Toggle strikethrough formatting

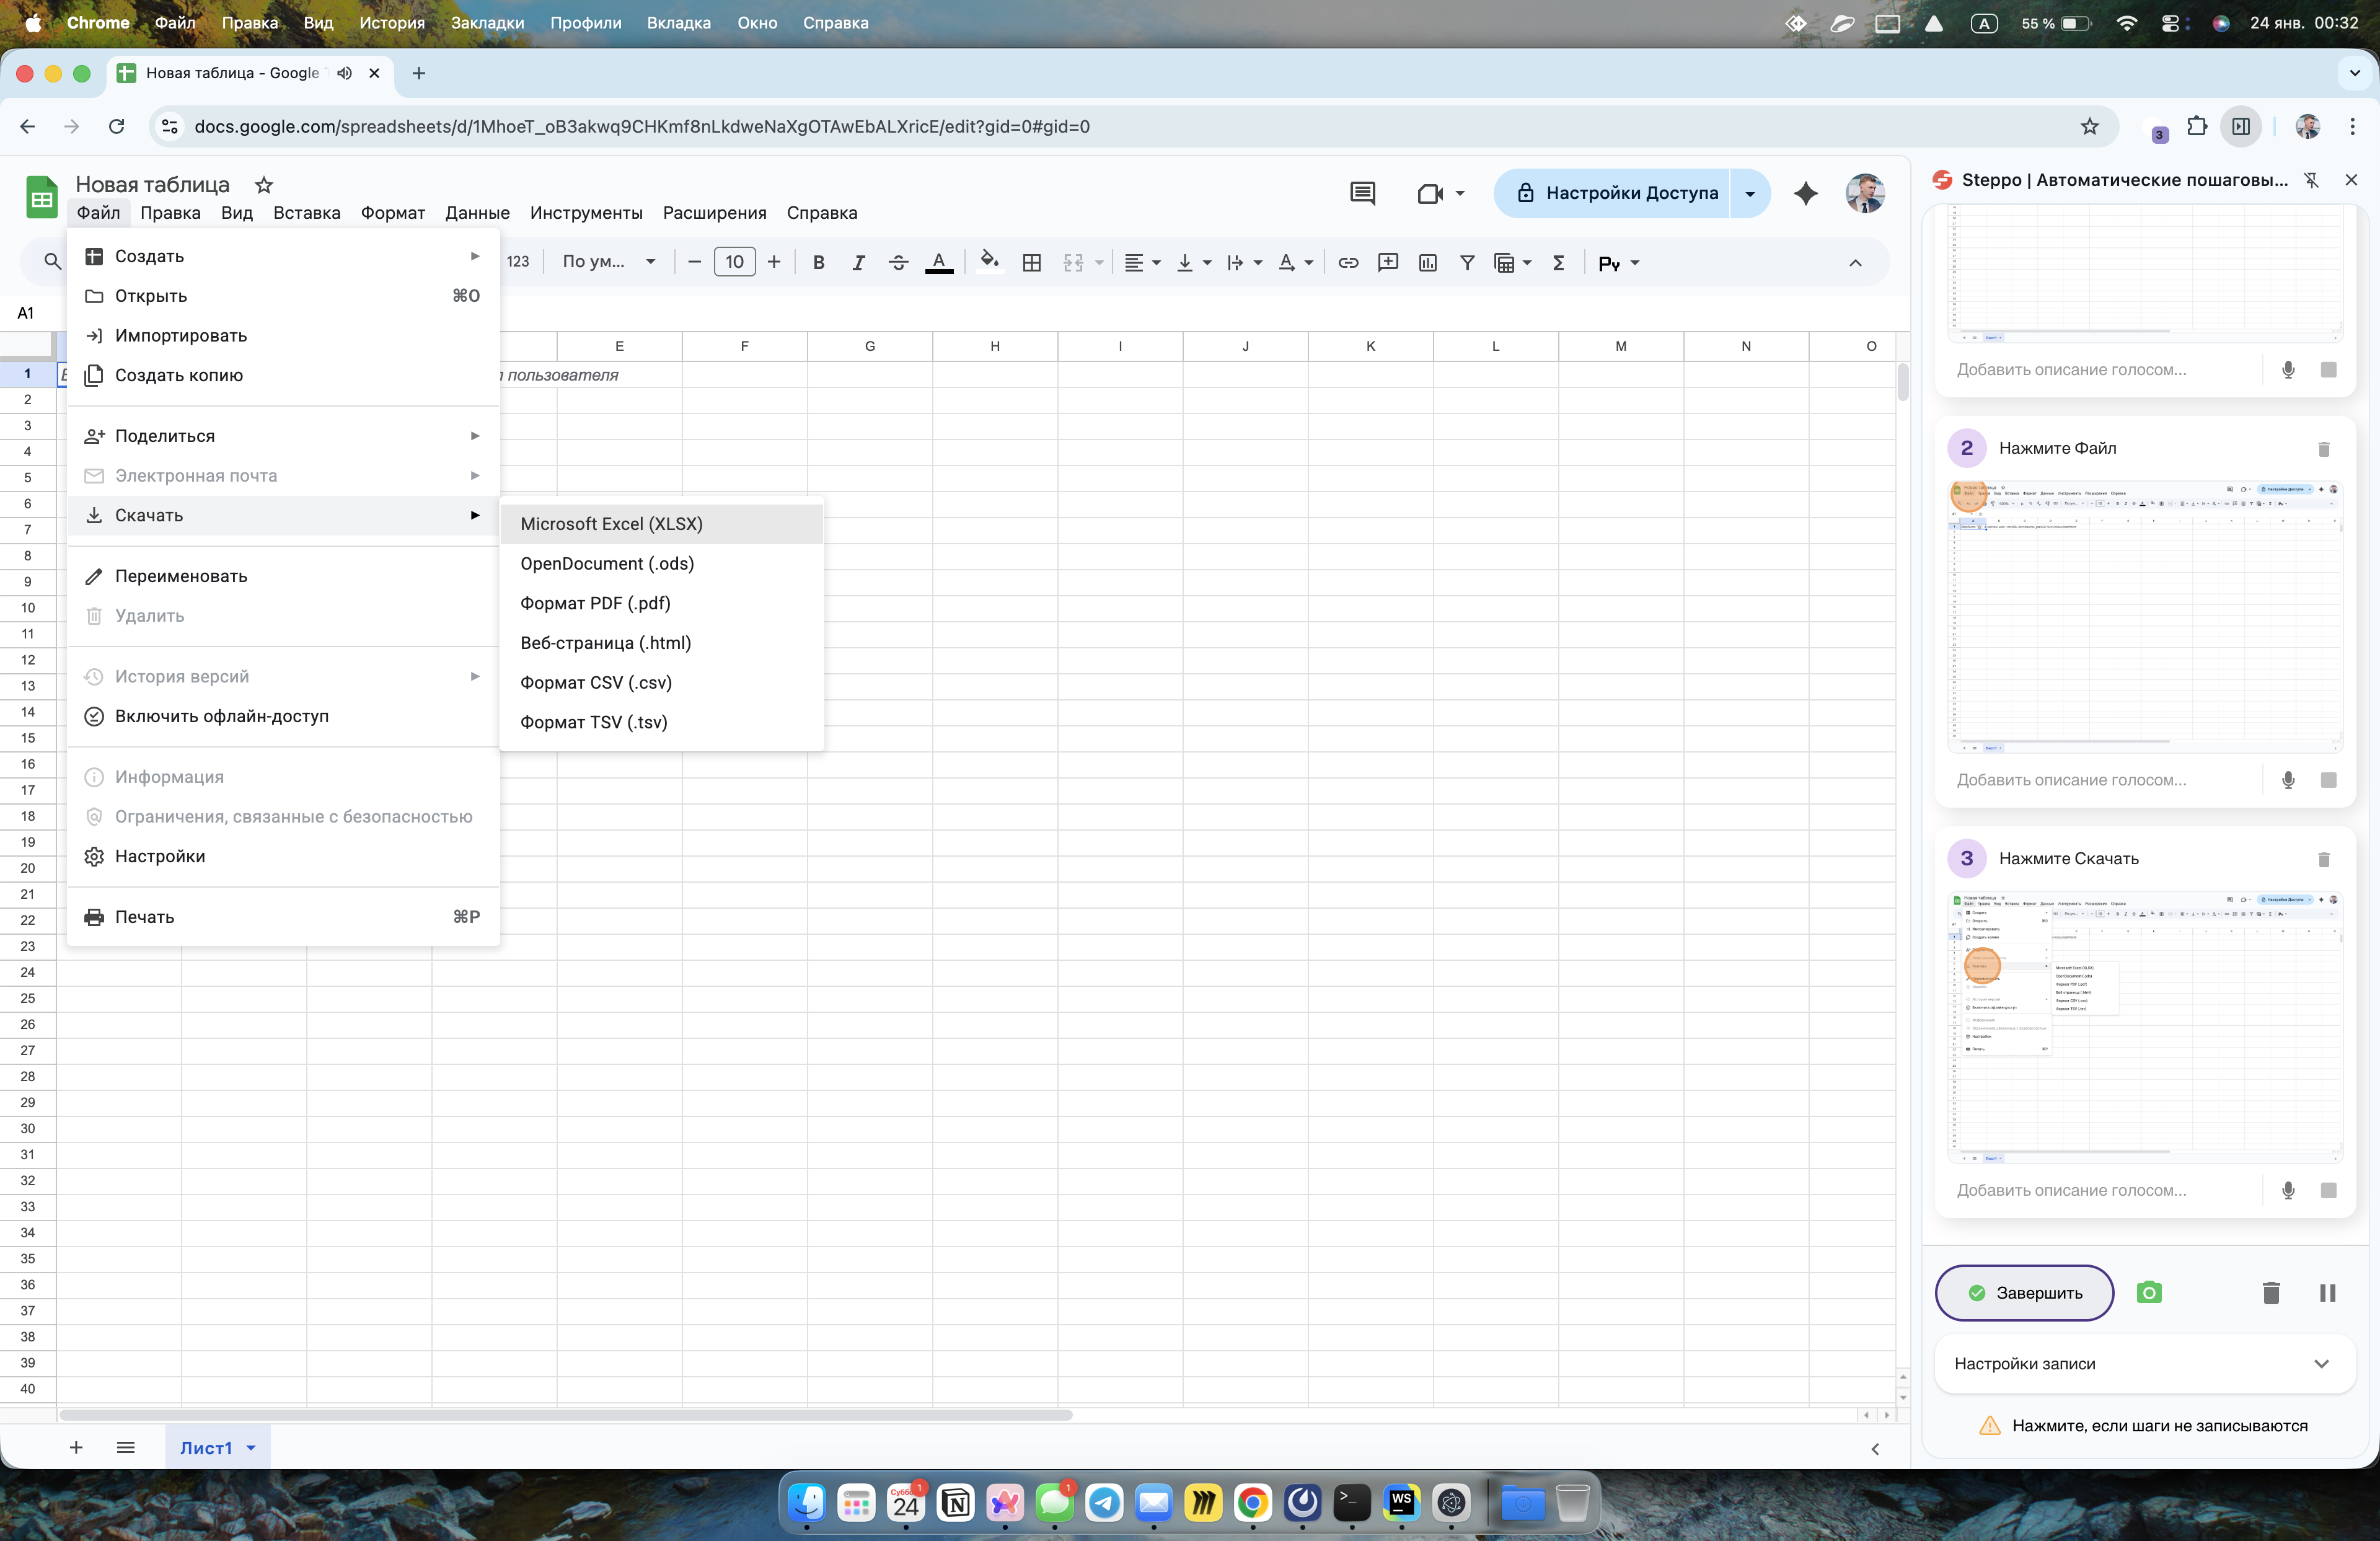pos(898,262)
